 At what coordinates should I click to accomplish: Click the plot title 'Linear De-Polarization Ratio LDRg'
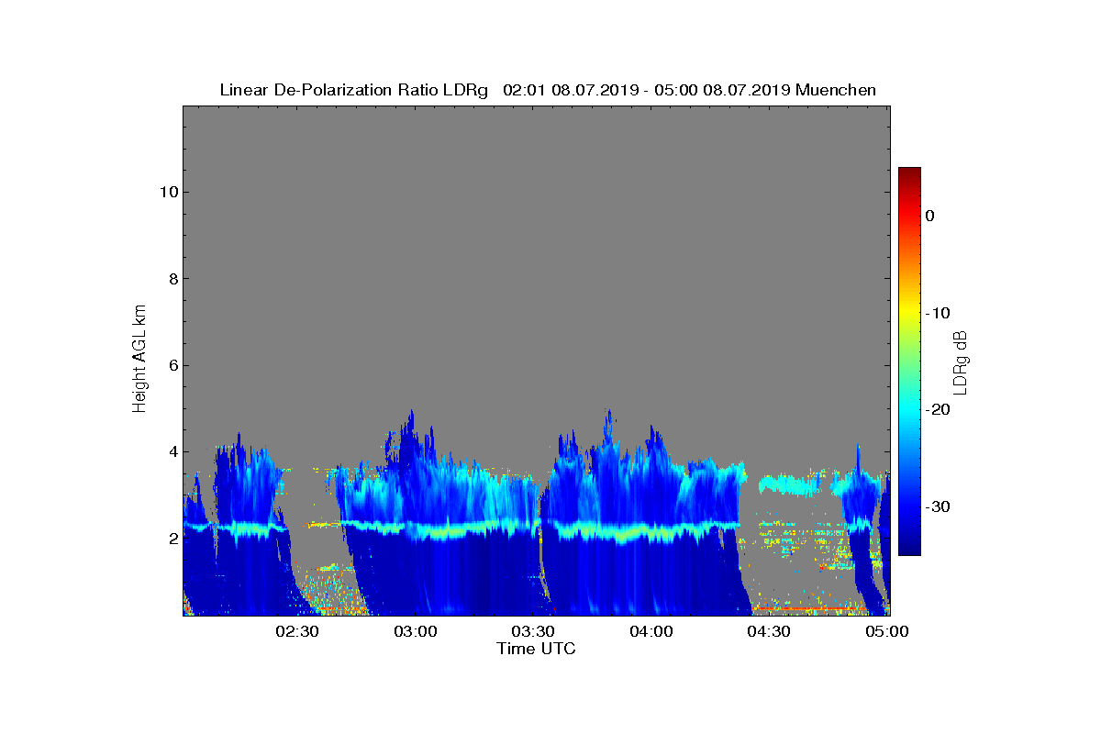coord(353,90)
